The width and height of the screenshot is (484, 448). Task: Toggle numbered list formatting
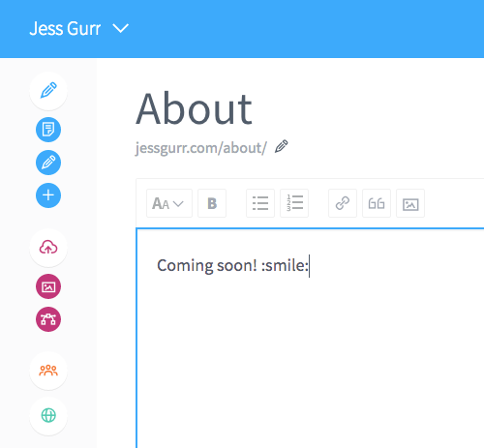(x=294, y=203)
